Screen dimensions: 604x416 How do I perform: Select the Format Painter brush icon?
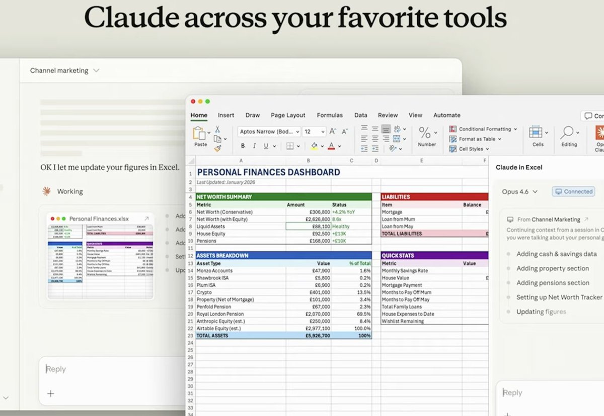tap(217, 148)
